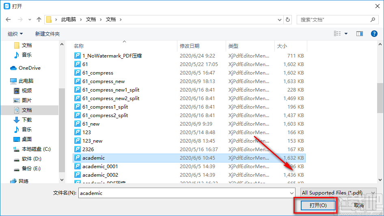Open the 组织 menu
This screenshot has height=216, width=384.
coord(15,34)
